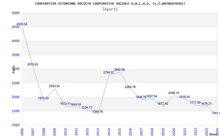Screen dimensions: 220x137
Task: Select the 2266.78 value label
Action: pyautogui.click(x=130, y=87)
